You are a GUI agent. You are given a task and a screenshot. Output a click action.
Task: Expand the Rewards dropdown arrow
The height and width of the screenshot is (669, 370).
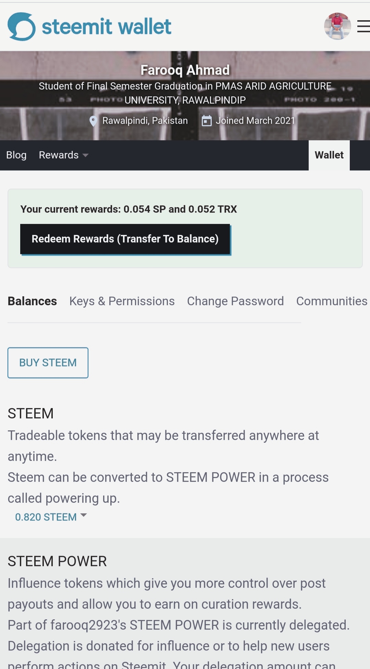click(x=86, y=155)
